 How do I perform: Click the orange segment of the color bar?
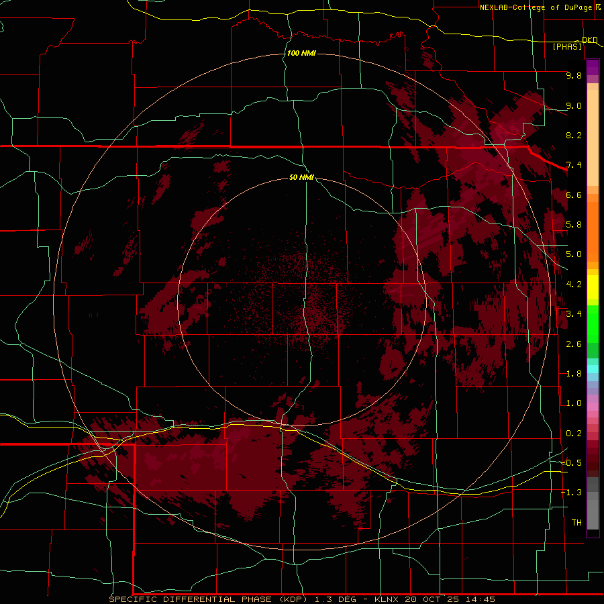(x=593, y=232)
